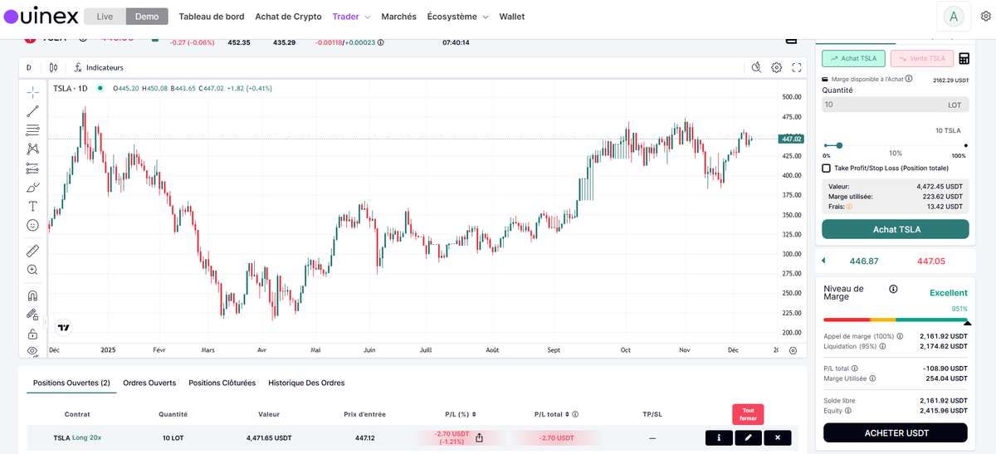Open the user avatar A menu

pyautogui.click(x=954, y=17)
